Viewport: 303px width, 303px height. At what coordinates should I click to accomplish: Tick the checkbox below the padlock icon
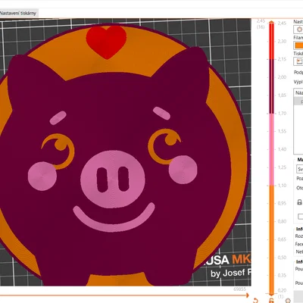[300, 217]
